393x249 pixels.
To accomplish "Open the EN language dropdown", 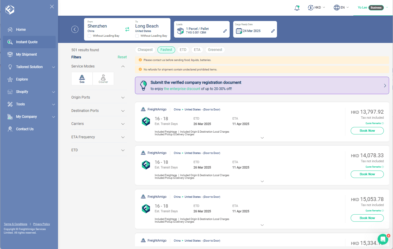I will (341, 8).
